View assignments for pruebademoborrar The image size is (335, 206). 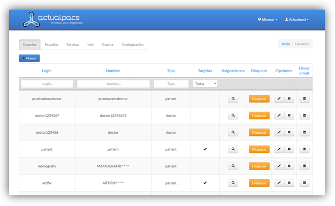(233, 99)
